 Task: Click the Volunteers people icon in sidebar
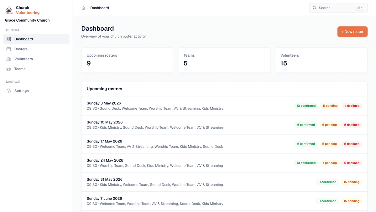[9, 59]
